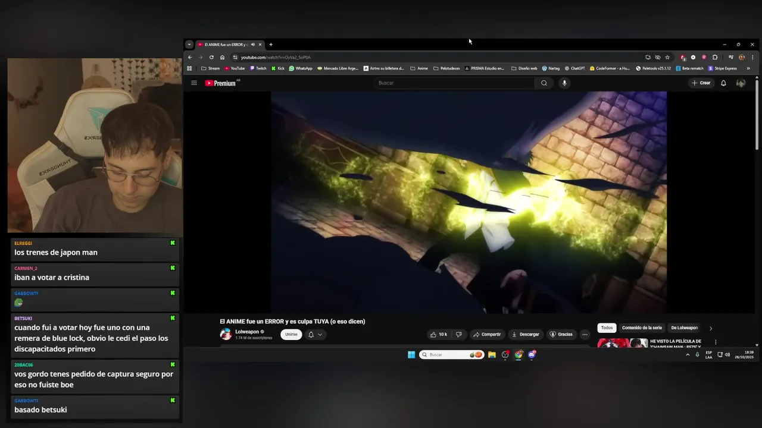Click the YouTube search magnifier button
The width and height of the screenshot is (762, 428).
(x=544, y=83)
